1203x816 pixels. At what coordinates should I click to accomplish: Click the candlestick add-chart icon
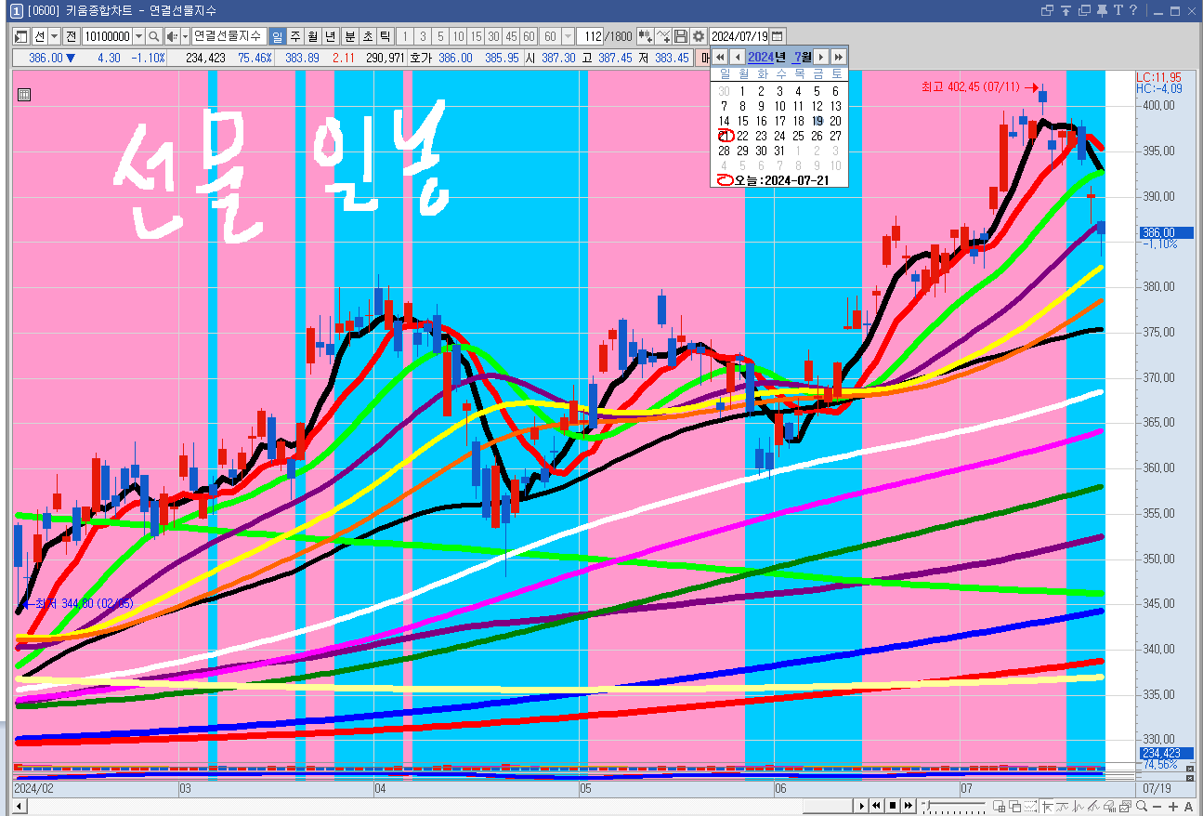pos(646,36)
